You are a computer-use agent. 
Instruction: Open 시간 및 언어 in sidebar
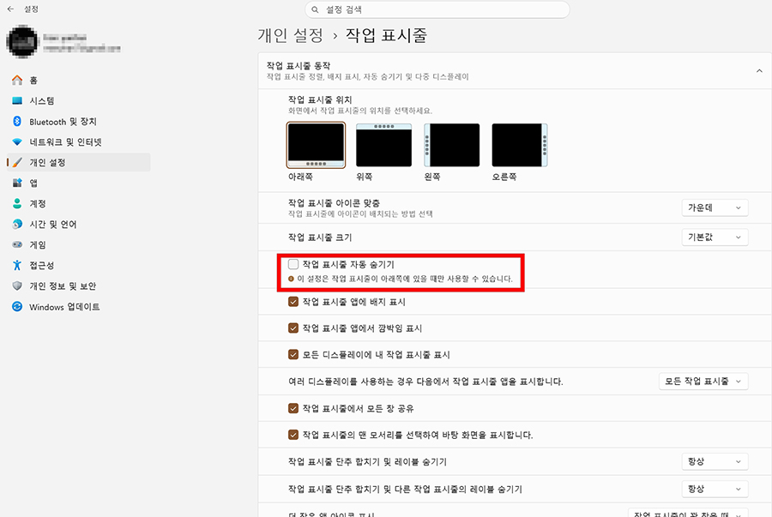[79, 225]
